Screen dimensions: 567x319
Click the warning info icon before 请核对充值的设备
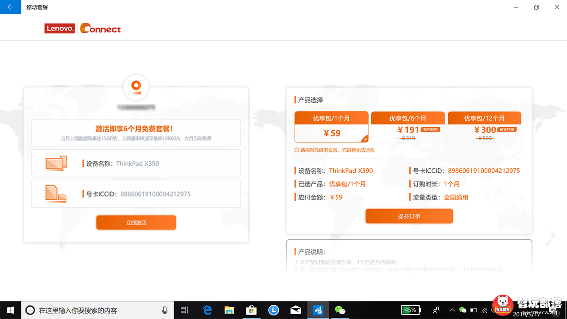[297, 150]
